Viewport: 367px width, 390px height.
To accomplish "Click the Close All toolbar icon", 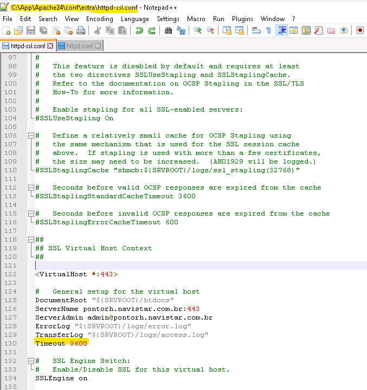I will [x=68, y=30].
